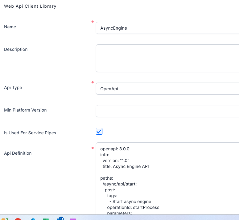Click the 'version: "1.0"' line in the definition
The width and height of the screenshot is (239, 220).
[x=116, y=161]
